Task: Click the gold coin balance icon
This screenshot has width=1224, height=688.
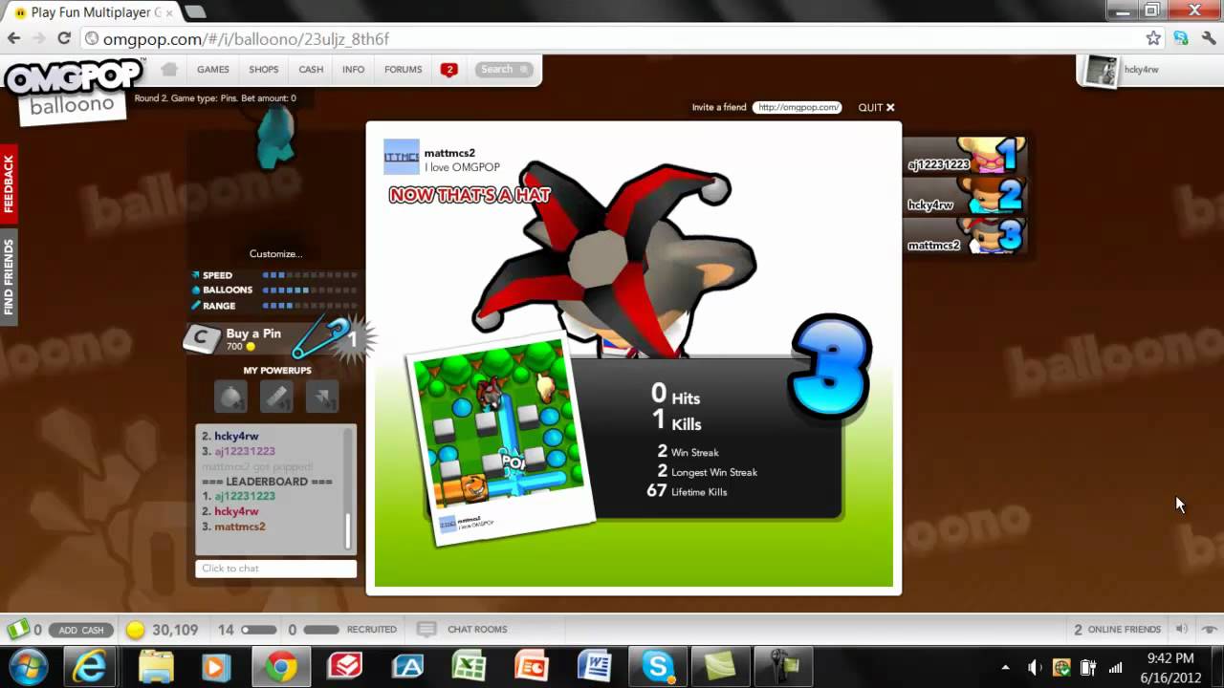Action: [x=136, y=630]
